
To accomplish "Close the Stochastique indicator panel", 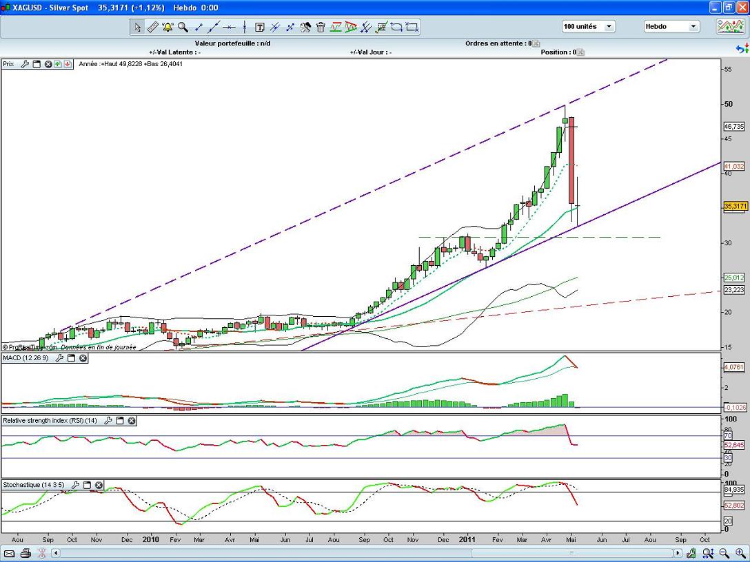I will (99, 486).
